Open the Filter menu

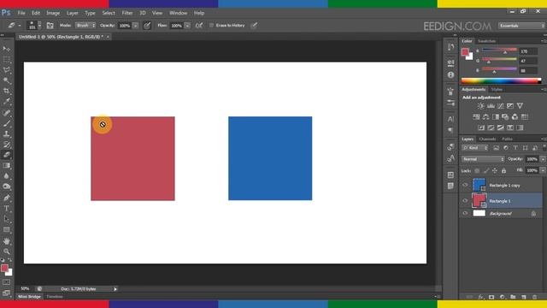pyautogui.click(x=127, y=13)
